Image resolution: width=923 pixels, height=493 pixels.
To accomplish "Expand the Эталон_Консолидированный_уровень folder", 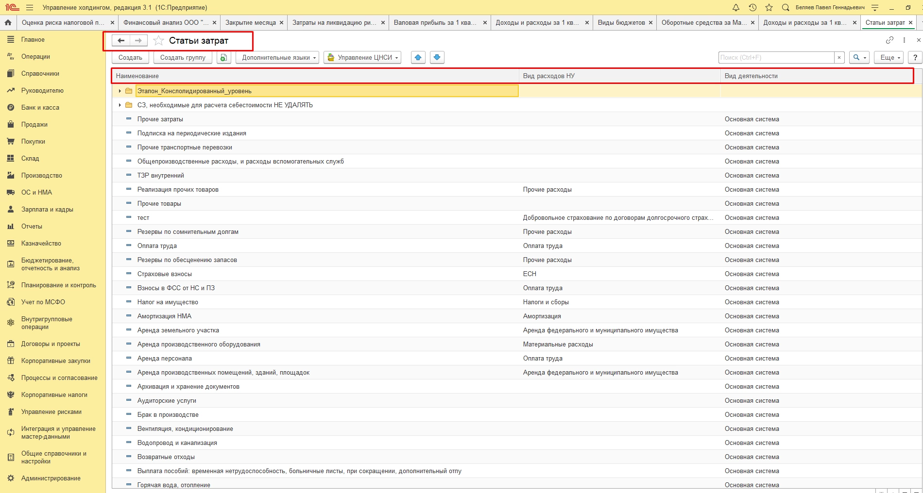I will click(x=120, y=91).
